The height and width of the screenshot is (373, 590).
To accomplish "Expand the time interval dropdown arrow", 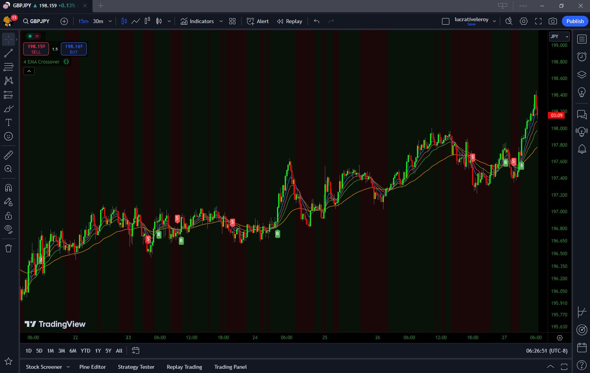I will [x=110, y=21].
